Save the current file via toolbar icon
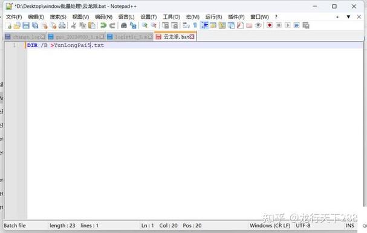This screenshot has height=233, width=367. [x=26, y=25]
